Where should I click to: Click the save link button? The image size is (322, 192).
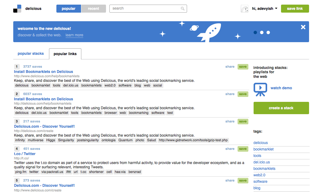click(x=295, y=9)
